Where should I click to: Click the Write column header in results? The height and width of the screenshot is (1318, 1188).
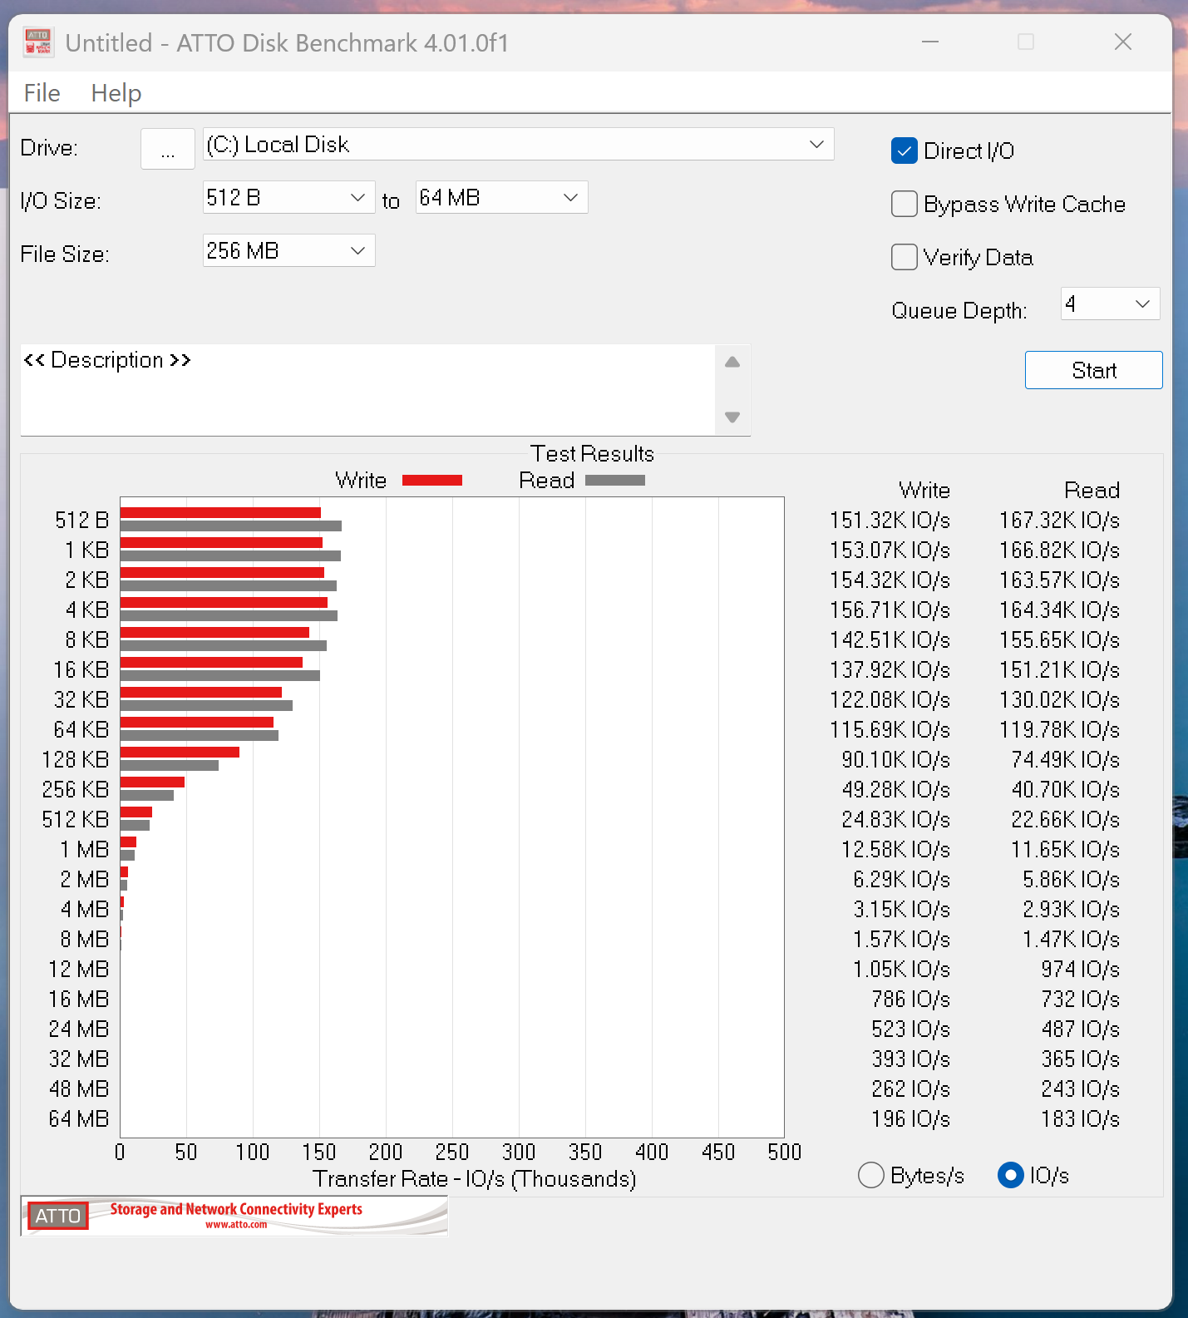pyautogui.click(x=924, y=491)
